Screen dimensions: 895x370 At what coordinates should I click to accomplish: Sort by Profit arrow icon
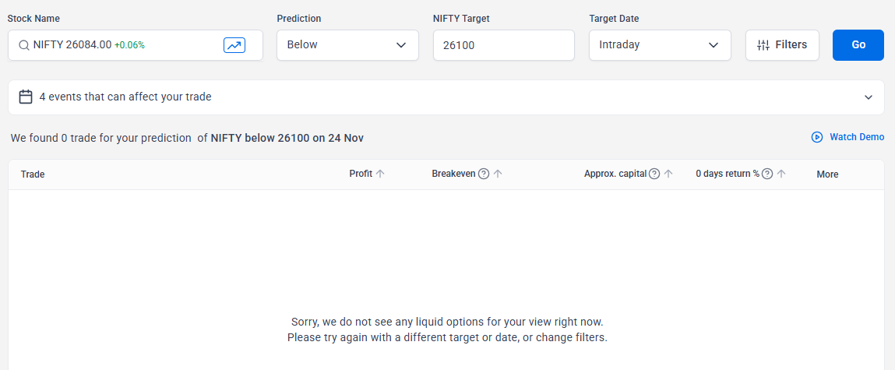tap(380, 174)
